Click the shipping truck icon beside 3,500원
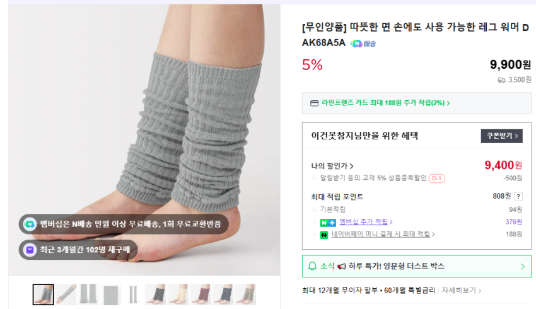 click(501, 80)
